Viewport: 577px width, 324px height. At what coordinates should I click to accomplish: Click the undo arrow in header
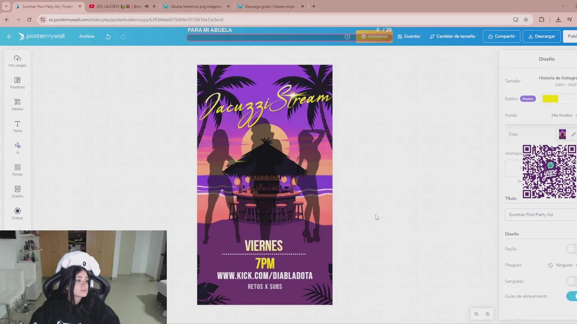tap(108, 36)
